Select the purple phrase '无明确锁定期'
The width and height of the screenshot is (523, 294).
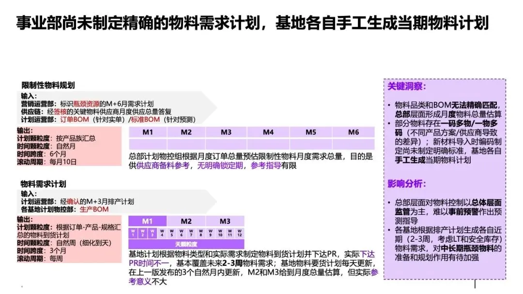pyautogui.click(x=220, y=165)
